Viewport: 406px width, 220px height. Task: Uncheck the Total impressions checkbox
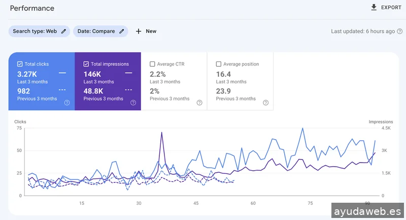coord(86,64)
